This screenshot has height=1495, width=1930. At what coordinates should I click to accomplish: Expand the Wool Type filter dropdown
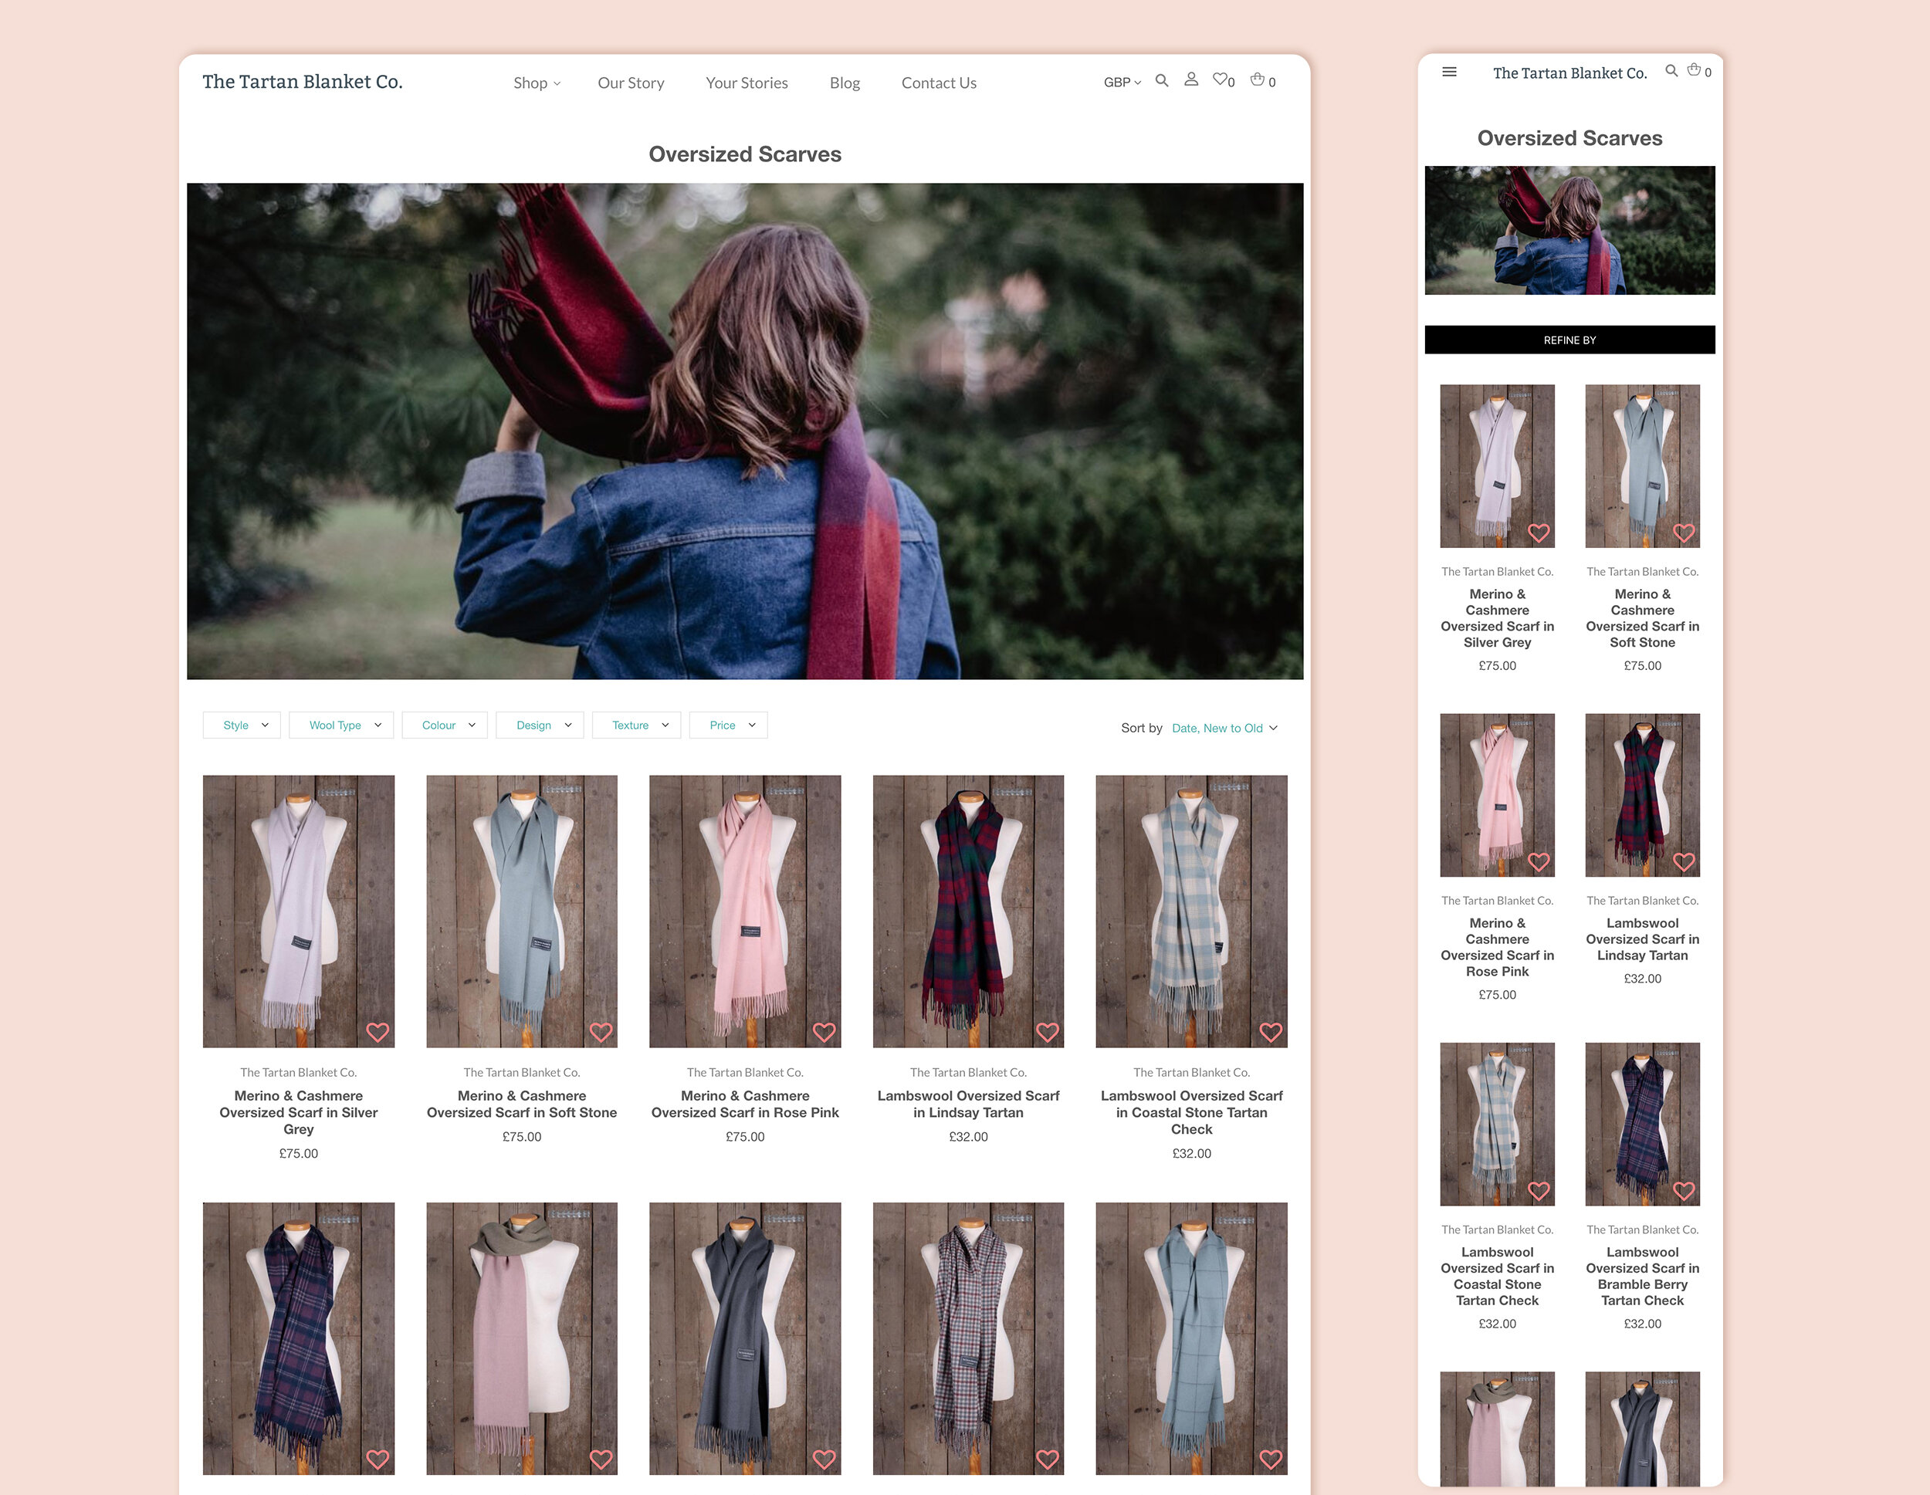pyautogui.click(x=340, y=726)
